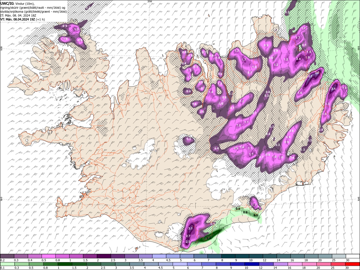The width and height of the screenshot is (360, 270).
Task: Click the 3.8 precipitation value on the map
Action: click(x=317, y=73)
